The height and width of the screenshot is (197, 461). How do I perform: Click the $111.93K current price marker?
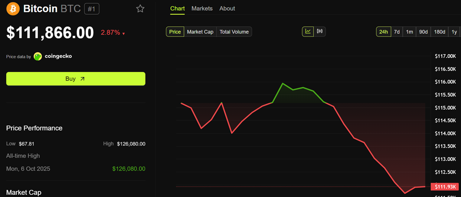point(444,187)
